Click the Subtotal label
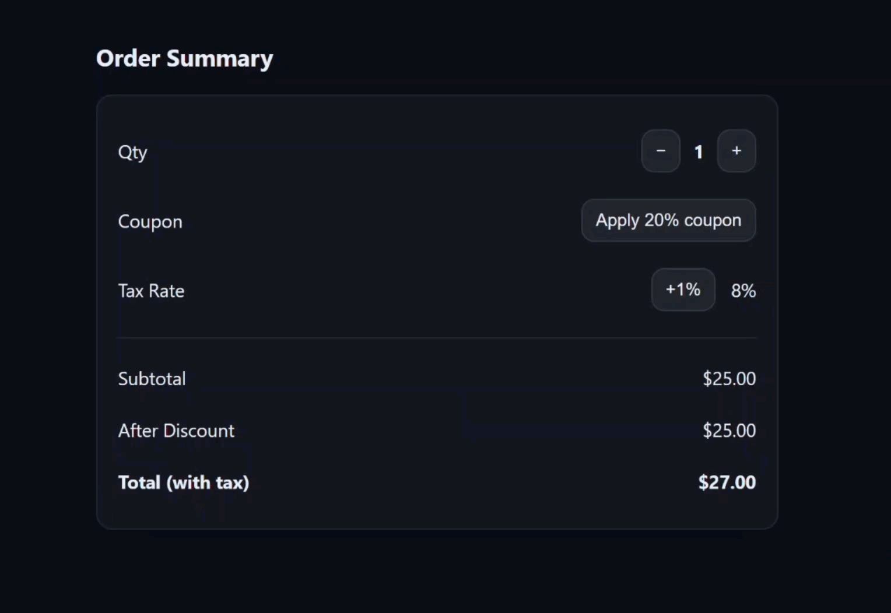The image size is (891, 613). pyautogui.click(x=152, y=378)
